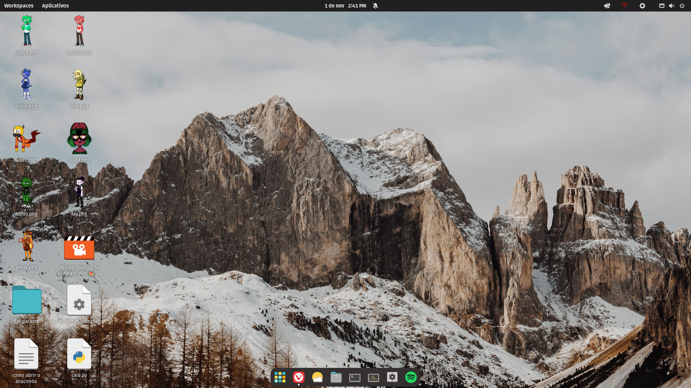Screen dimensions: 691x388
Task: Toggle the do-not-disturb bell icon
Action: tap(375, 6)
